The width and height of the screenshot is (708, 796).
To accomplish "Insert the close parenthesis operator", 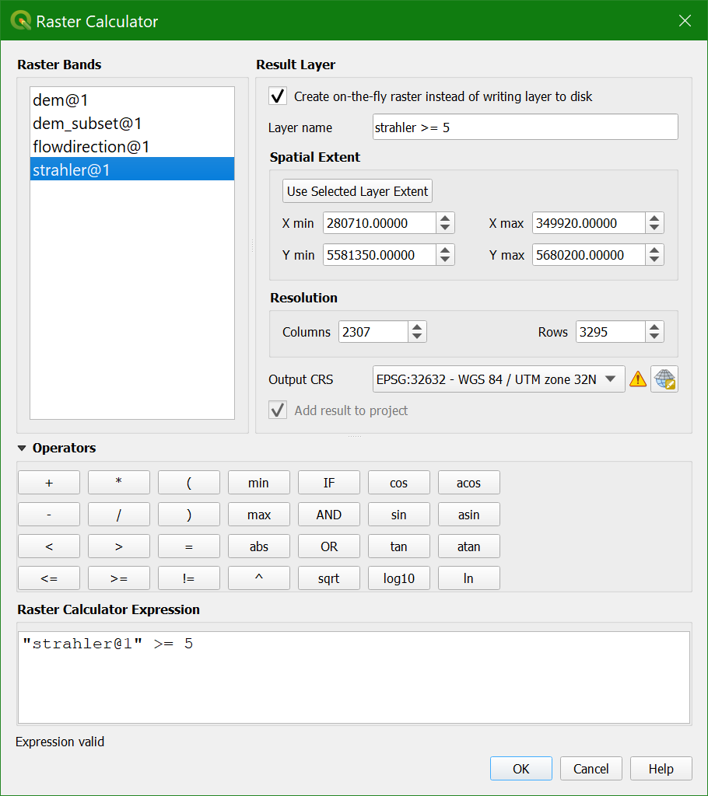I will pyautogui.click(x=189, y=515).
